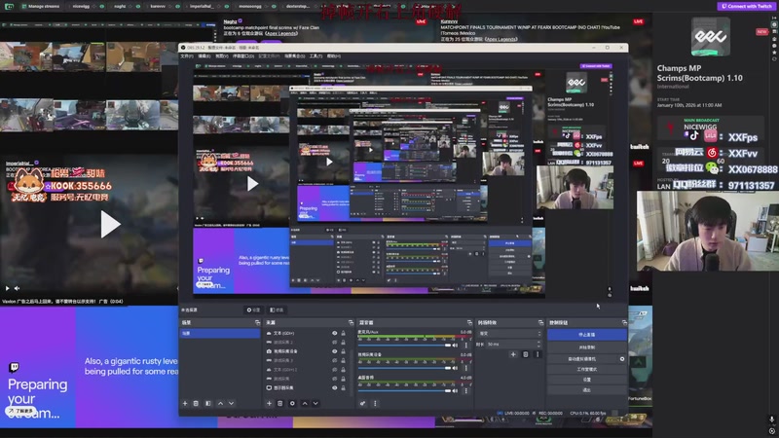Image resolution: width=779 pixels, height=438 pixels.
Task: Pop out the Scenes dock panel
Action: (257, 322)
